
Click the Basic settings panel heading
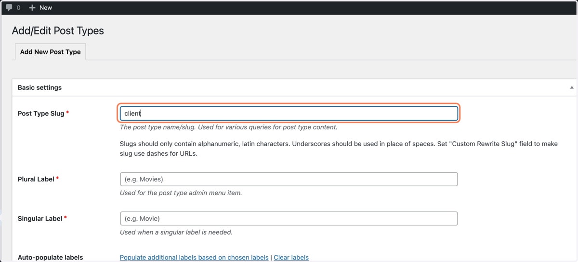point(39,87)
